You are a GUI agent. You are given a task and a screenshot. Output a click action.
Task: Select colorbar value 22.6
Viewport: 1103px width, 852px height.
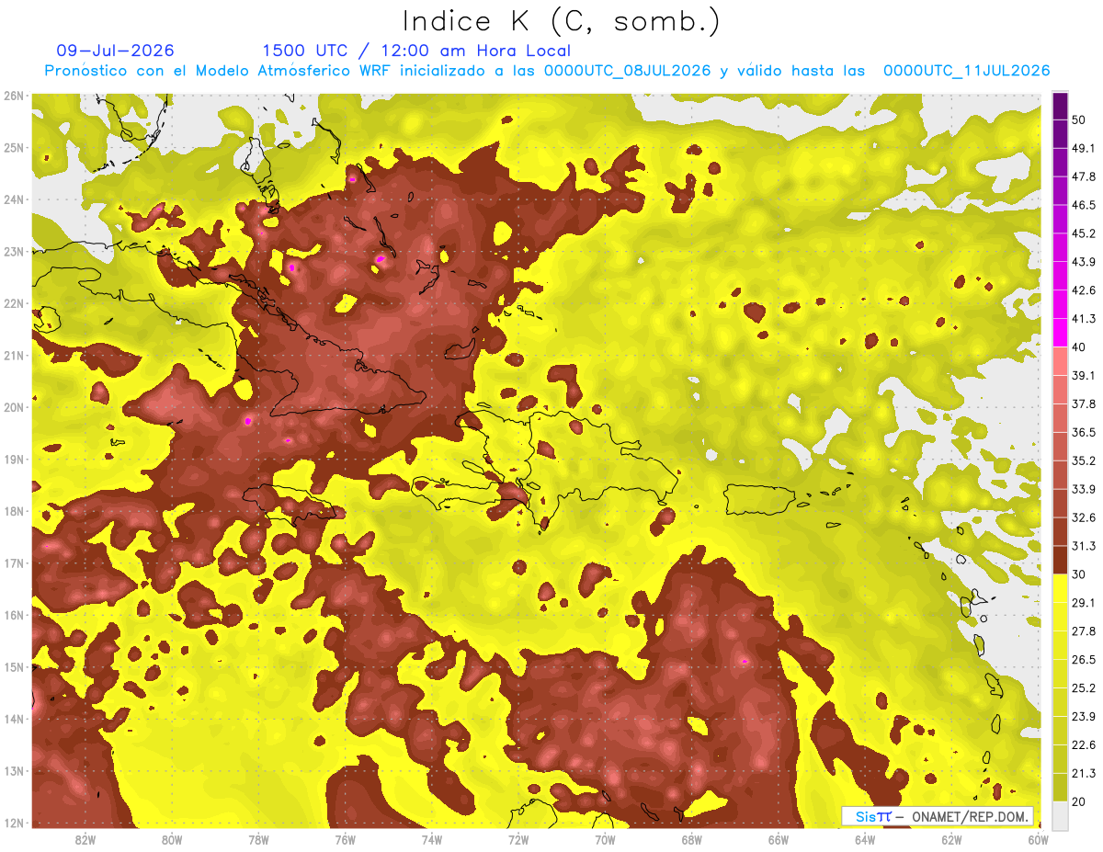1083,745
